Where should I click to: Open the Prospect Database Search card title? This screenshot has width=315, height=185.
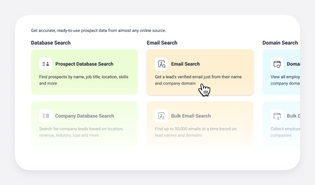(x=84, y=64)
